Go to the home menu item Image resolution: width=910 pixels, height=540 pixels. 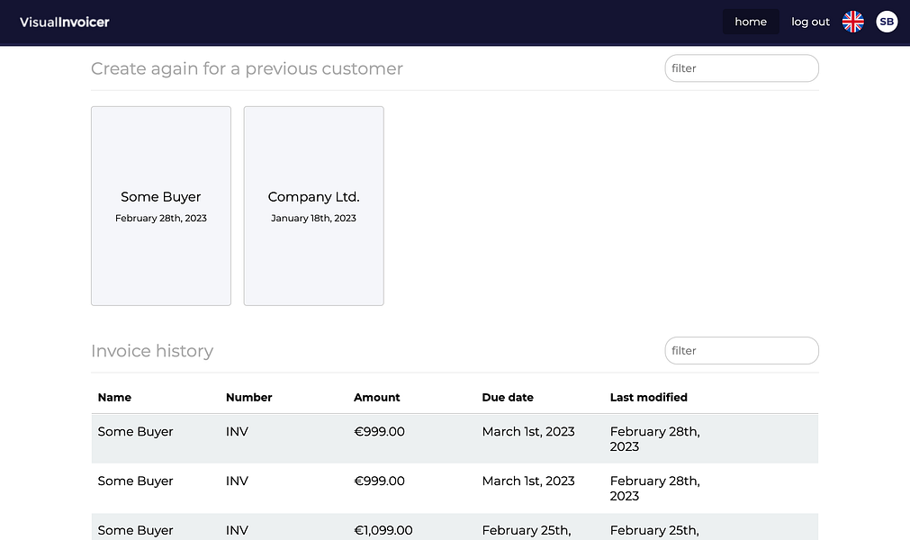(750, 22)
